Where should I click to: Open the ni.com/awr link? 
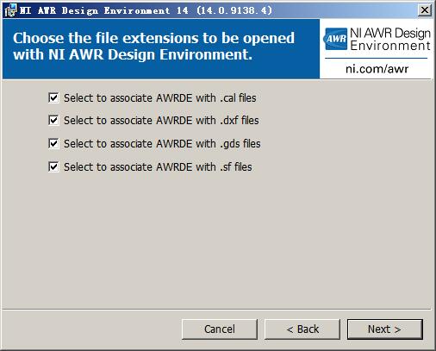(x=377, y=69)
